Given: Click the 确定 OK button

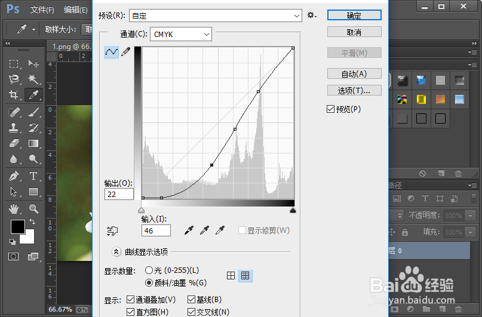Looking at the screenshot, I should pyautogui.click(x=354, y=15).
